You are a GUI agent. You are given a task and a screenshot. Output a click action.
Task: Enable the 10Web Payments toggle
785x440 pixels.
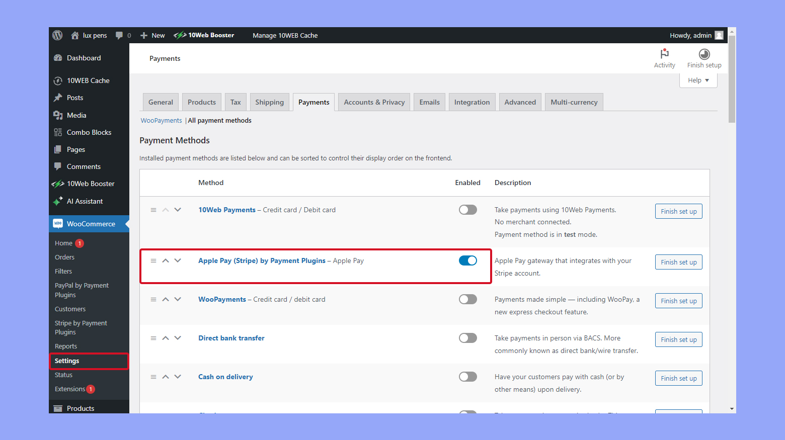click(467, 210)
